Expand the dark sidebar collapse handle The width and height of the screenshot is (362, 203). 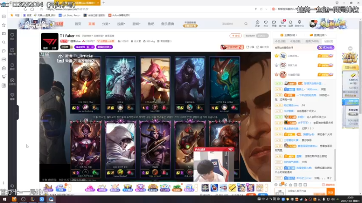click(17, 113)
